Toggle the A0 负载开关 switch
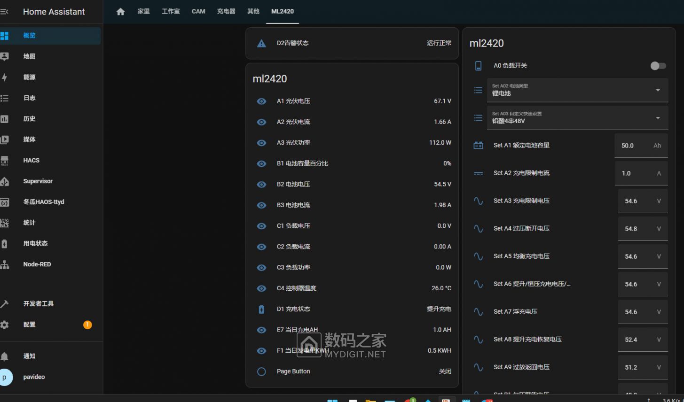The width and height of the screenshot is (684, 402). 658,66
